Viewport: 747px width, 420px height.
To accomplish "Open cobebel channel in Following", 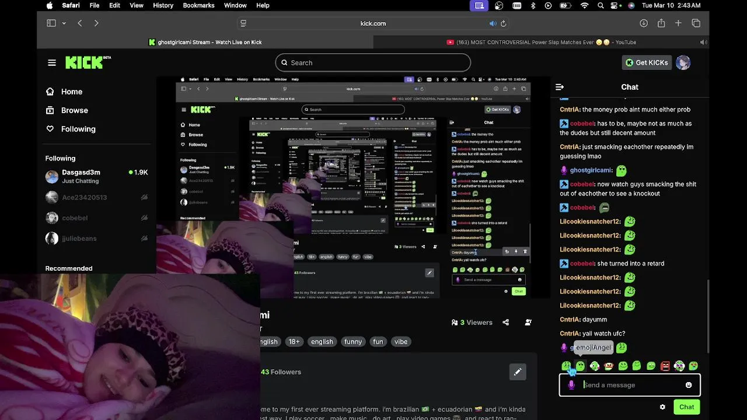I will click(96, 218).
